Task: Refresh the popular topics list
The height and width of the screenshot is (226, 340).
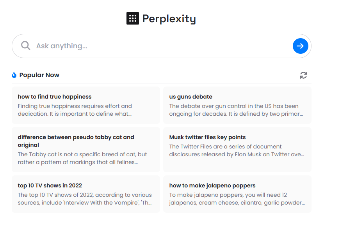Action: [303, 75]
